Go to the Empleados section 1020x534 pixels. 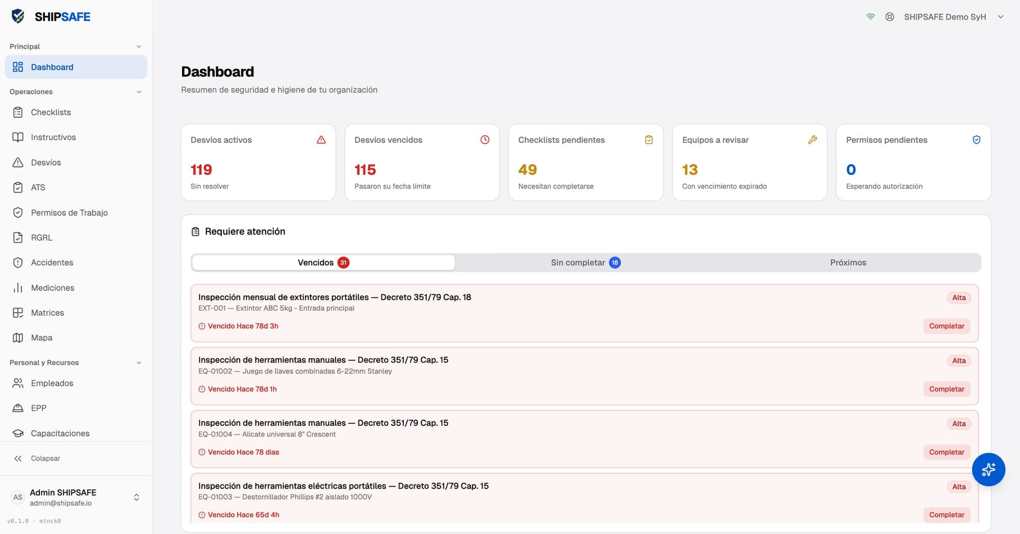pos(76,383)
